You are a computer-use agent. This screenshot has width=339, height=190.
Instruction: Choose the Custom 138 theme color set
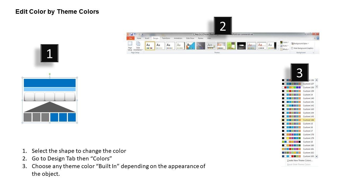(308, 87)
